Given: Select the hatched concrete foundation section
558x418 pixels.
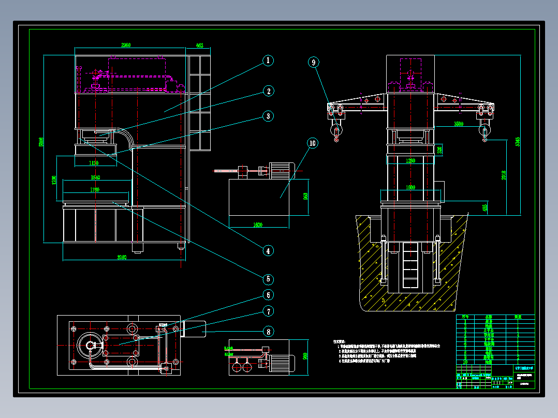Looking at the screenshot, I should [x=412, y=263].
